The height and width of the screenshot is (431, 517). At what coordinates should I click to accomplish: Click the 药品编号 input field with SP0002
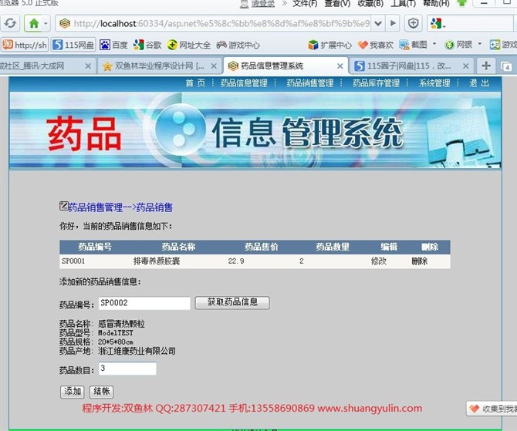click(x=144, y=303)
